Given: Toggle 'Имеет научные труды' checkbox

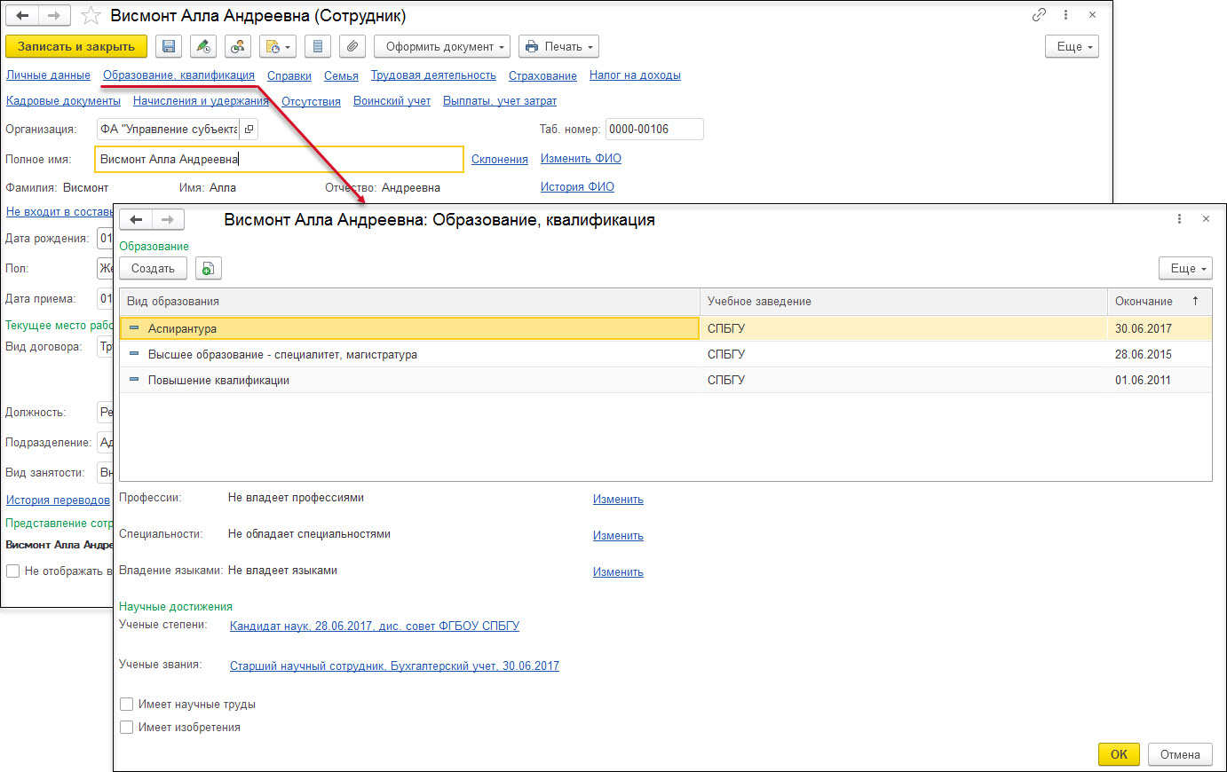Looking at the screenshot, I should coord(126,704).
